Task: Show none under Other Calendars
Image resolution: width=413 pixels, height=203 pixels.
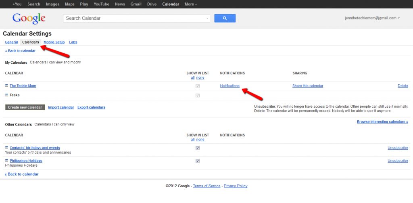Action: coord(200,140)
